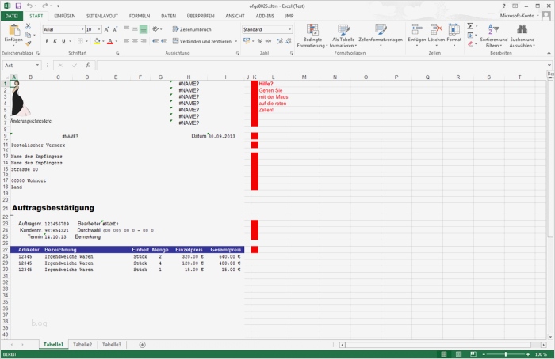This screenshot has width=555, height=359.
Task: Open the DATEI tab
Action: 12,16
